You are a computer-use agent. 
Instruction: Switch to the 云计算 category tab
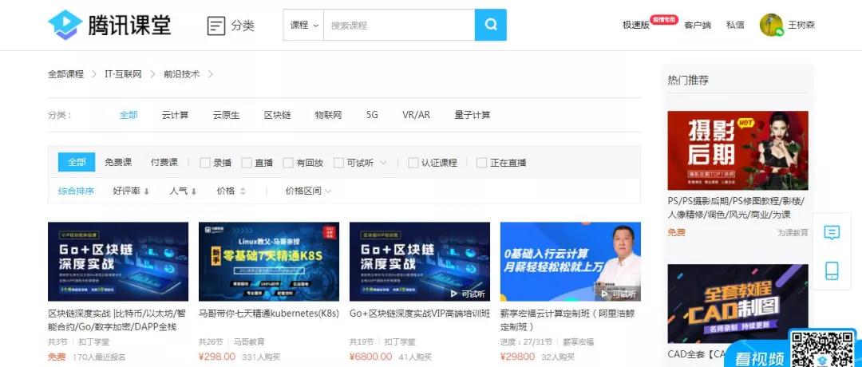click(175, 115)
